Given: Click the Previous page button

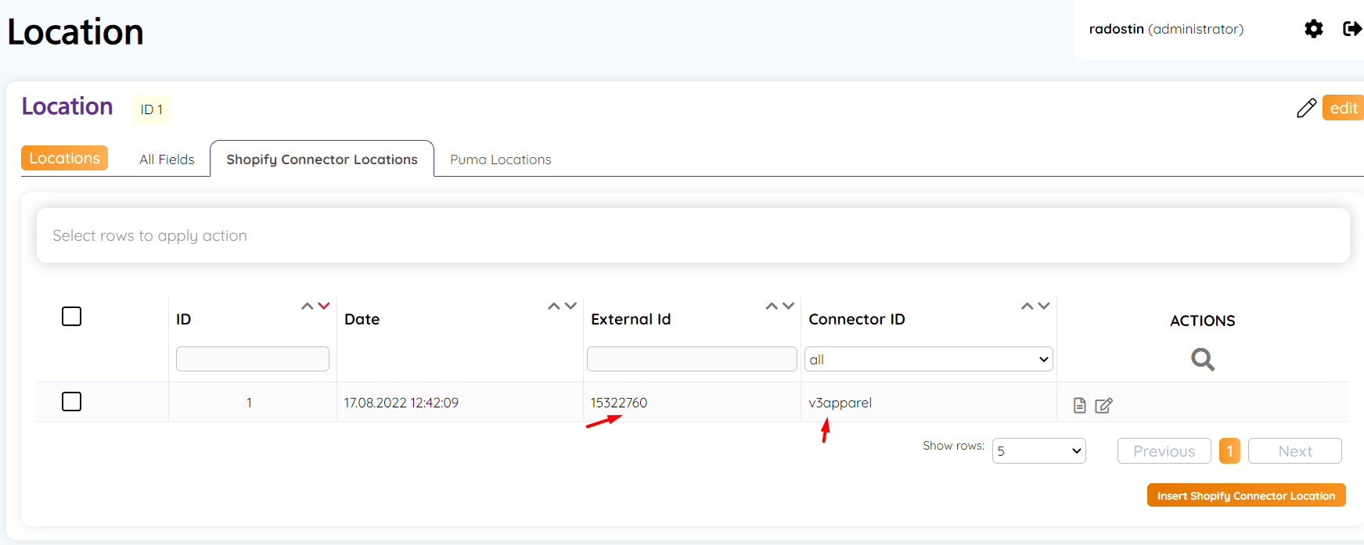Looking at the screenshot, I should pyautogui.click(x=1164, y=451).
